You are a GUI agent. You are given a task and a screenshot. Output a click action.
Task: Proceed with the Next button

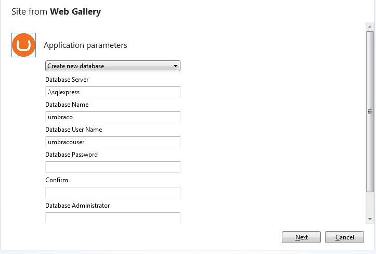pos(301,237)
